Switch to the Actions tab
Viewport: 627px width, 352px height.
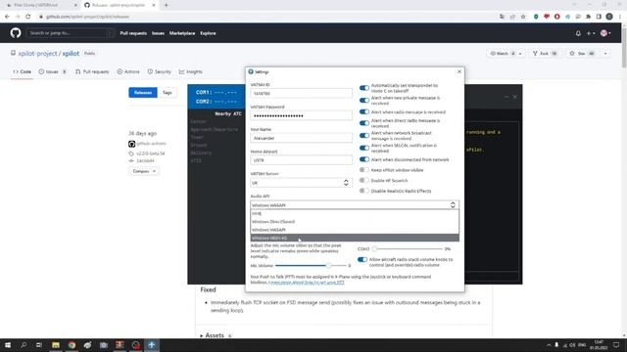[x=128, y=71]
